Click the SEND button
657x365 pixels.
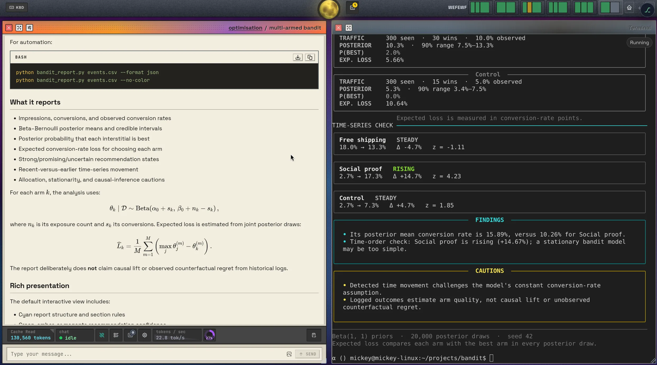click(307, 354)
